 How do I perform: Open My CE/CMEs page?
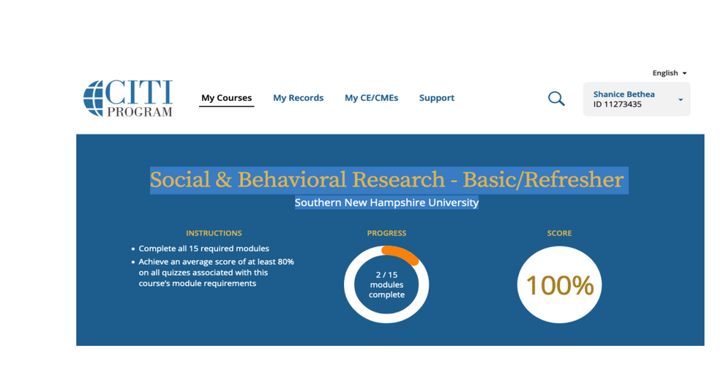click(371, 98)
